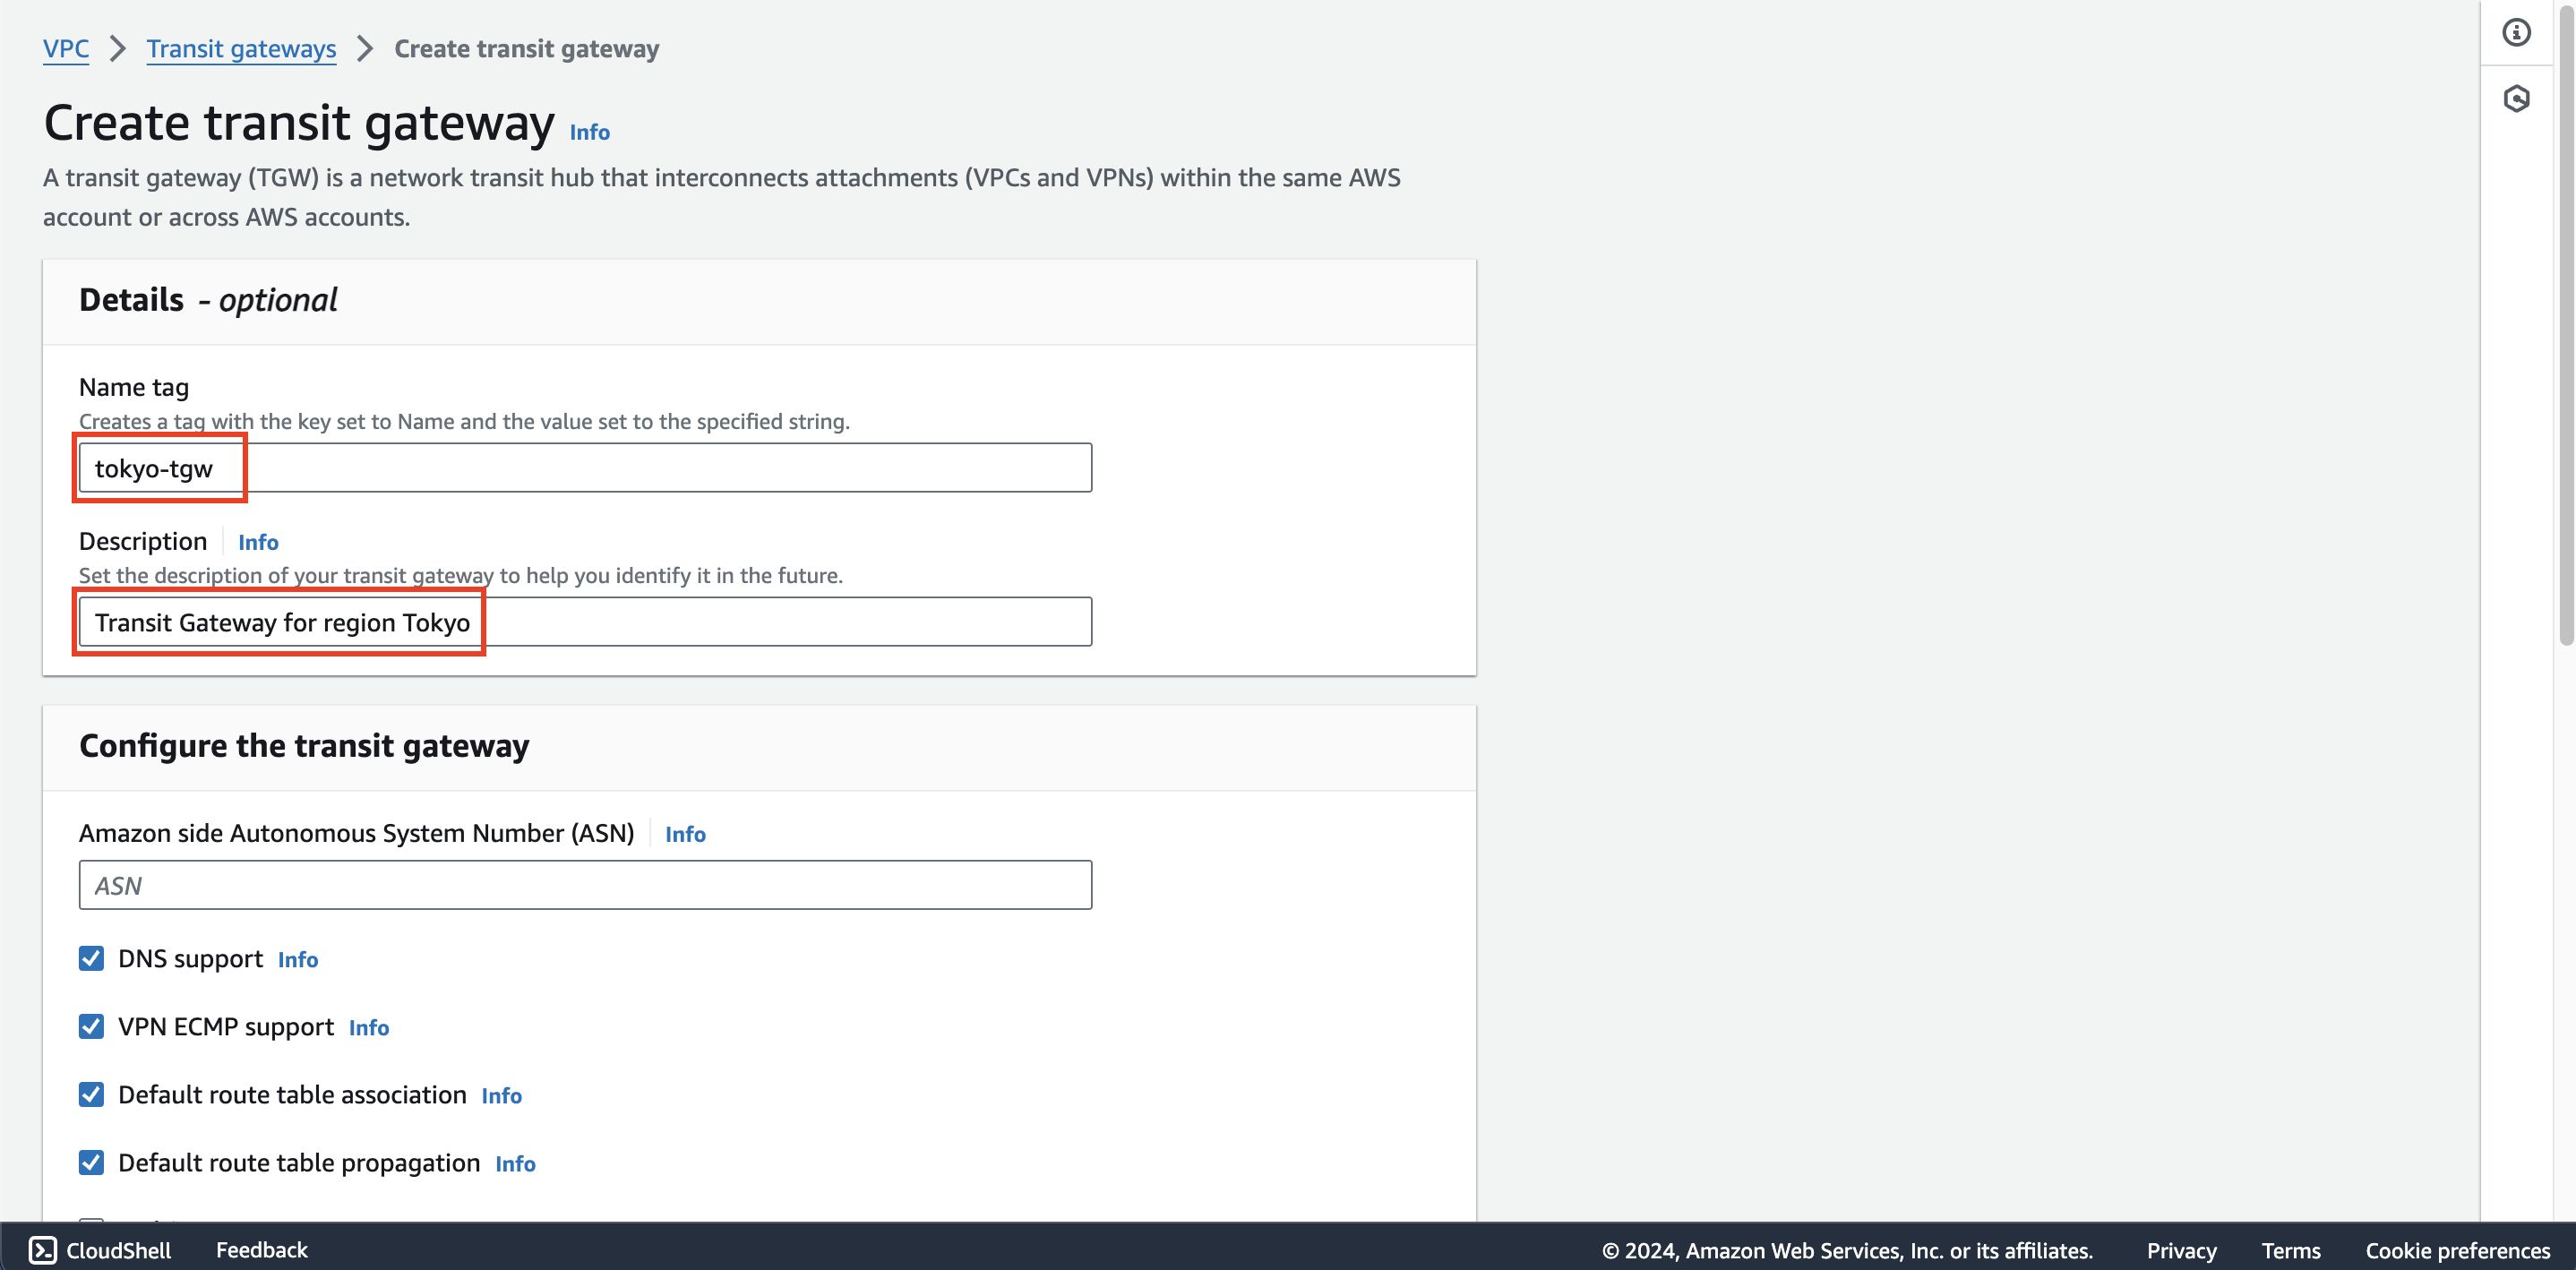The height and width of the screenshot is (1270, 2576).
Task: Toggle the DNS support checkbox
Action: coord(90,957)
